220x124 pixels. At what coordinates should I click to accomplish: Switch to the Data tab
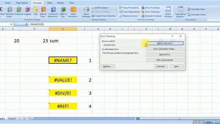pyautogui.click(x=49, y=3)
